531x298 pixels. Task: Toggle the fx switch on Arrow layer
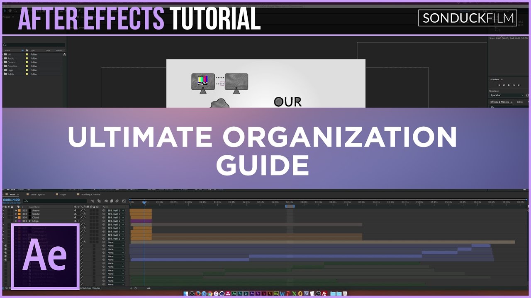[x=84, y=211]
